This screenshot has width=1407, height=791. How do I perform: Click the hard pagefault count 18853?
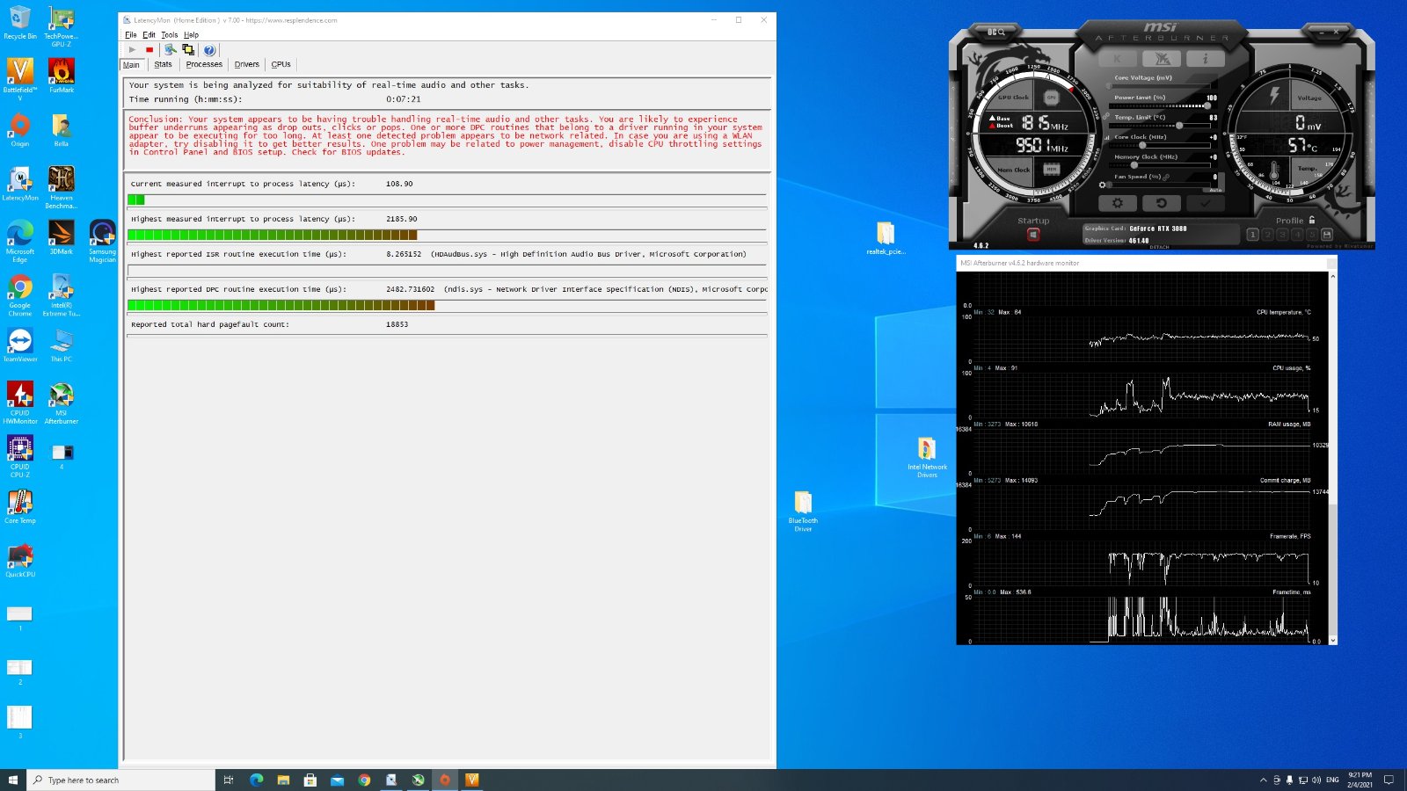coord(397,324)
